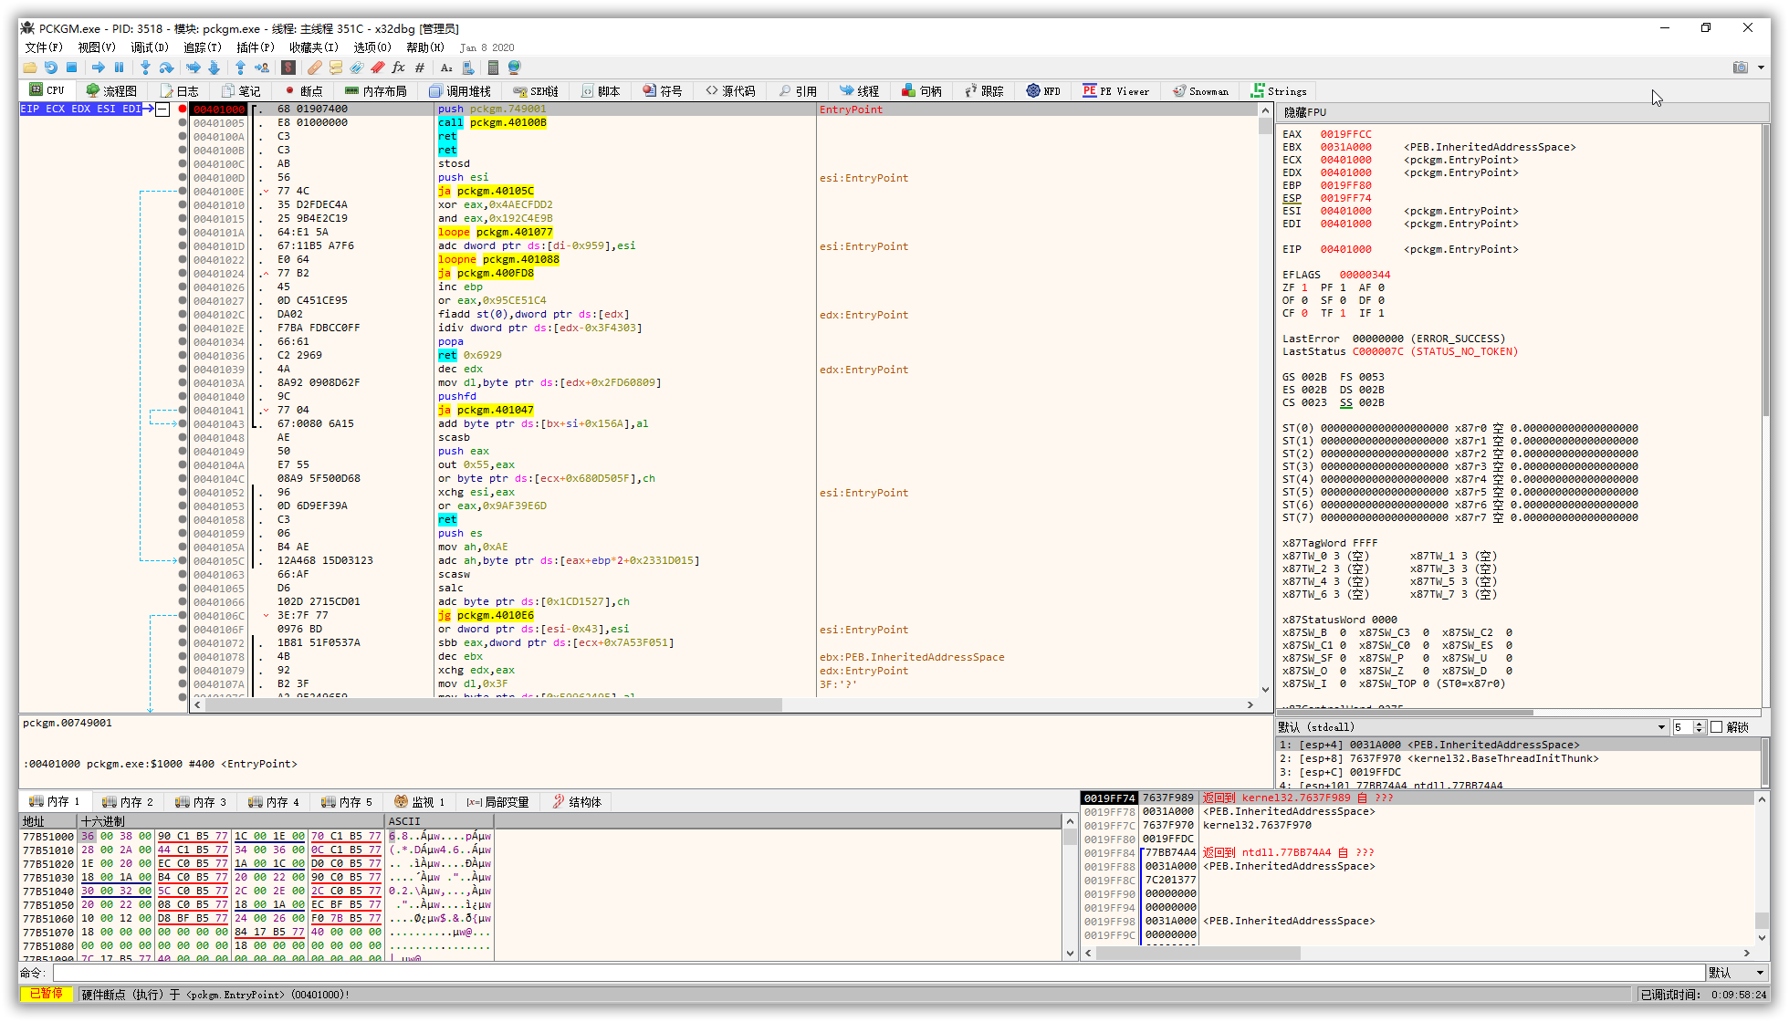Select the 结构体 tab
This screenshot has width=1789, height=1022.
tap(577, 802)
